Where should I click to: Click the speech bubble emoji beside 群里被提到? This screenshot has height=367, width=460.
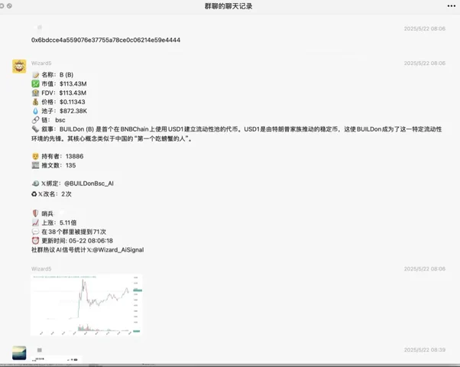click(x=35, y=232)
